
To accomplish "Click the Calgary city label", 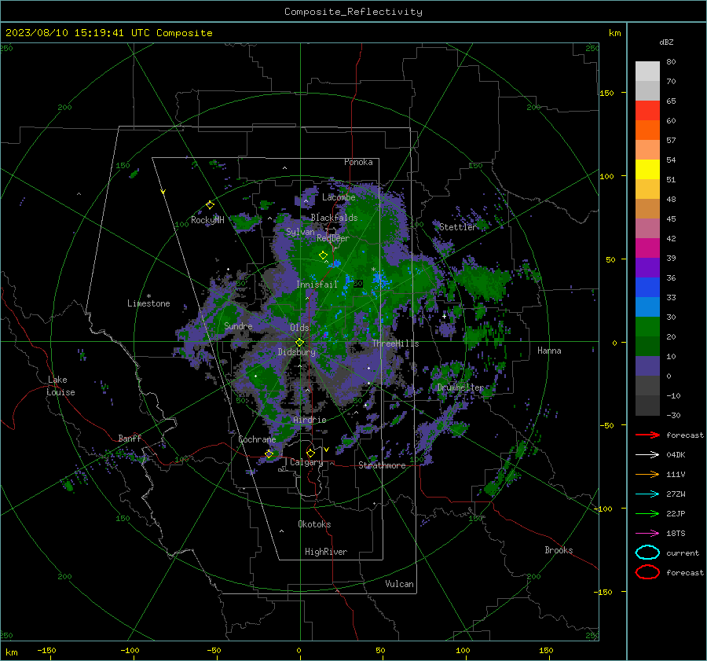I will (x=306, y=462).
